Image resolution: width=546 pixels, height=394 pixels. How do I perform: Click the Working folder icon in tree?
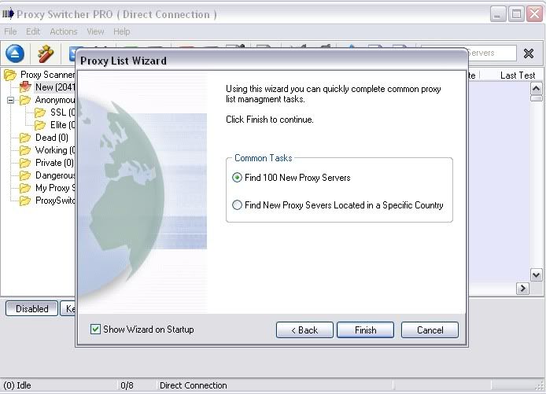[x=25, y=150]
